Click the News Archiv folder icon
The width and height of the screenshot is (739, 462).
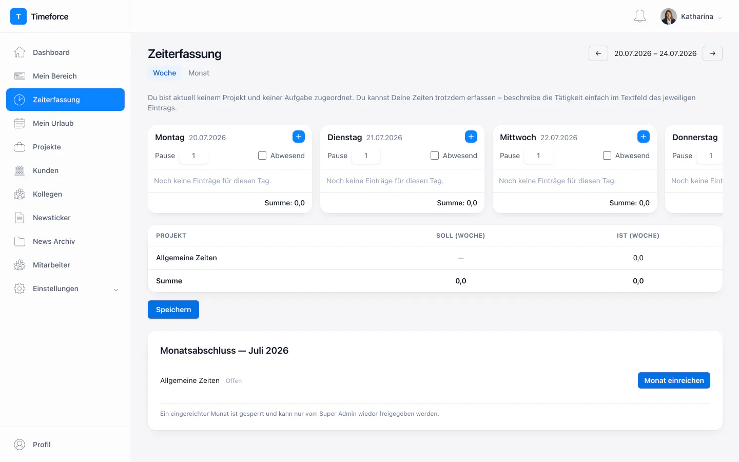point(20,241)
